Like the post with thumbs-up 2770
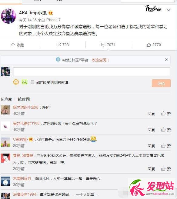The image size is (177, 199). [149, 45]
